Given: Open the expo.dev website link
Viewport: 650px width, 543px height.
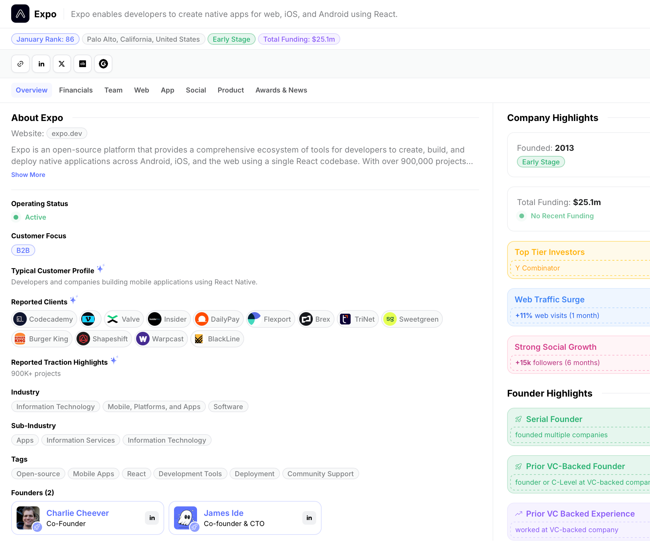Looking at the screenshot, I should coord(67,134).
